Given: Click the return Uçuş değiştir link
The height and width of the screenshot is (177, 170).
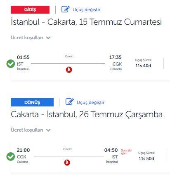Looking at the screenshot, I should pos(91,102).
